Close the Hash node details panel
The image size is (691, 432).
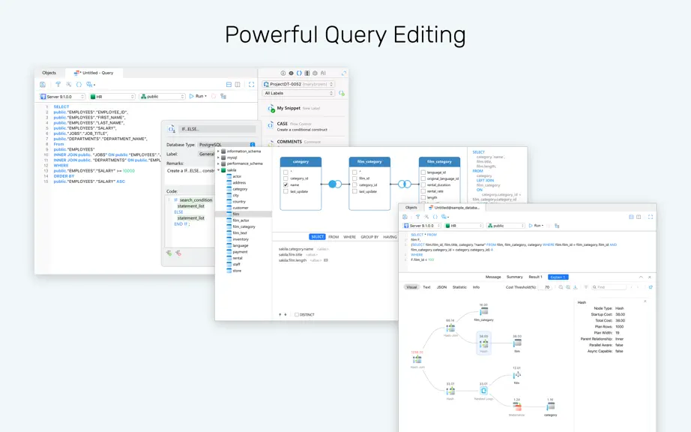[645, 301]
